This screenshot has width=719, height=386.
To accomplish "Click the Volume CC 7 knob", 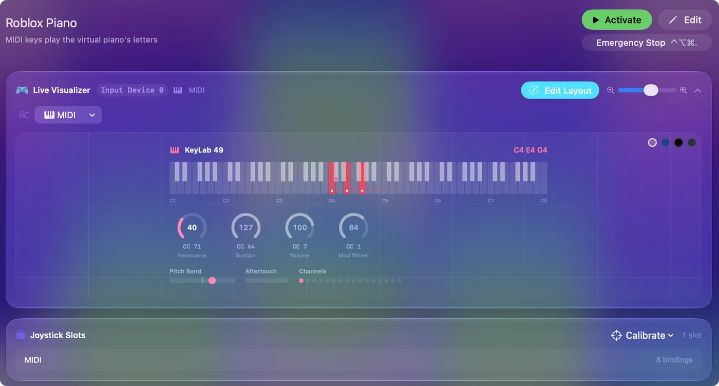I will 300,227.
